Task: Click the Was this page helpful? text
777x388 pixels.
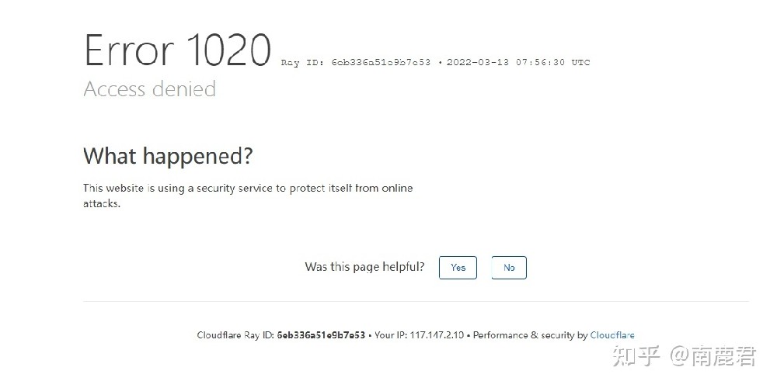Action: click(364, 267)
